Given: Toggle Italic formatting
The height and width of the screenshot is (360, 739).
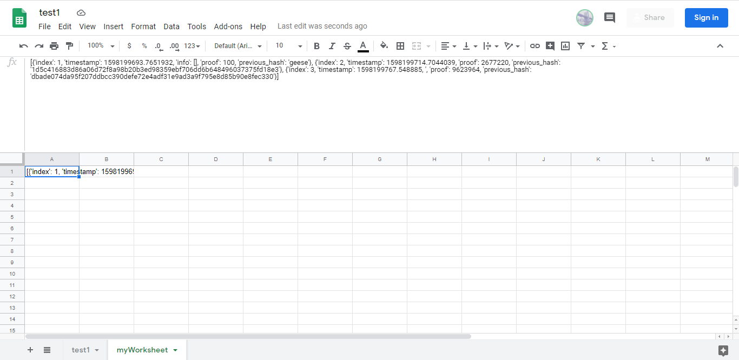Looking at the screenshot, I should 332,46.
